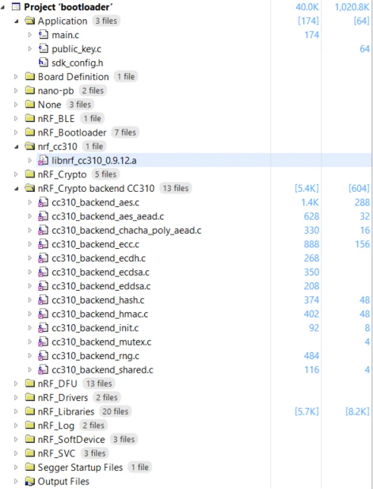Click the nRF_Crypto backend CC310 folder icon
373x489 pixels.
click(29, 188)
